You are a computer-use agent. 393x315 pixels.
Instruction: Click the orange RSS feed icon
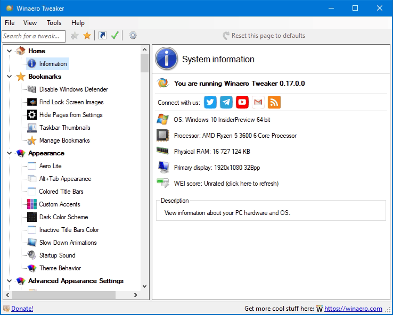point(274,102)
